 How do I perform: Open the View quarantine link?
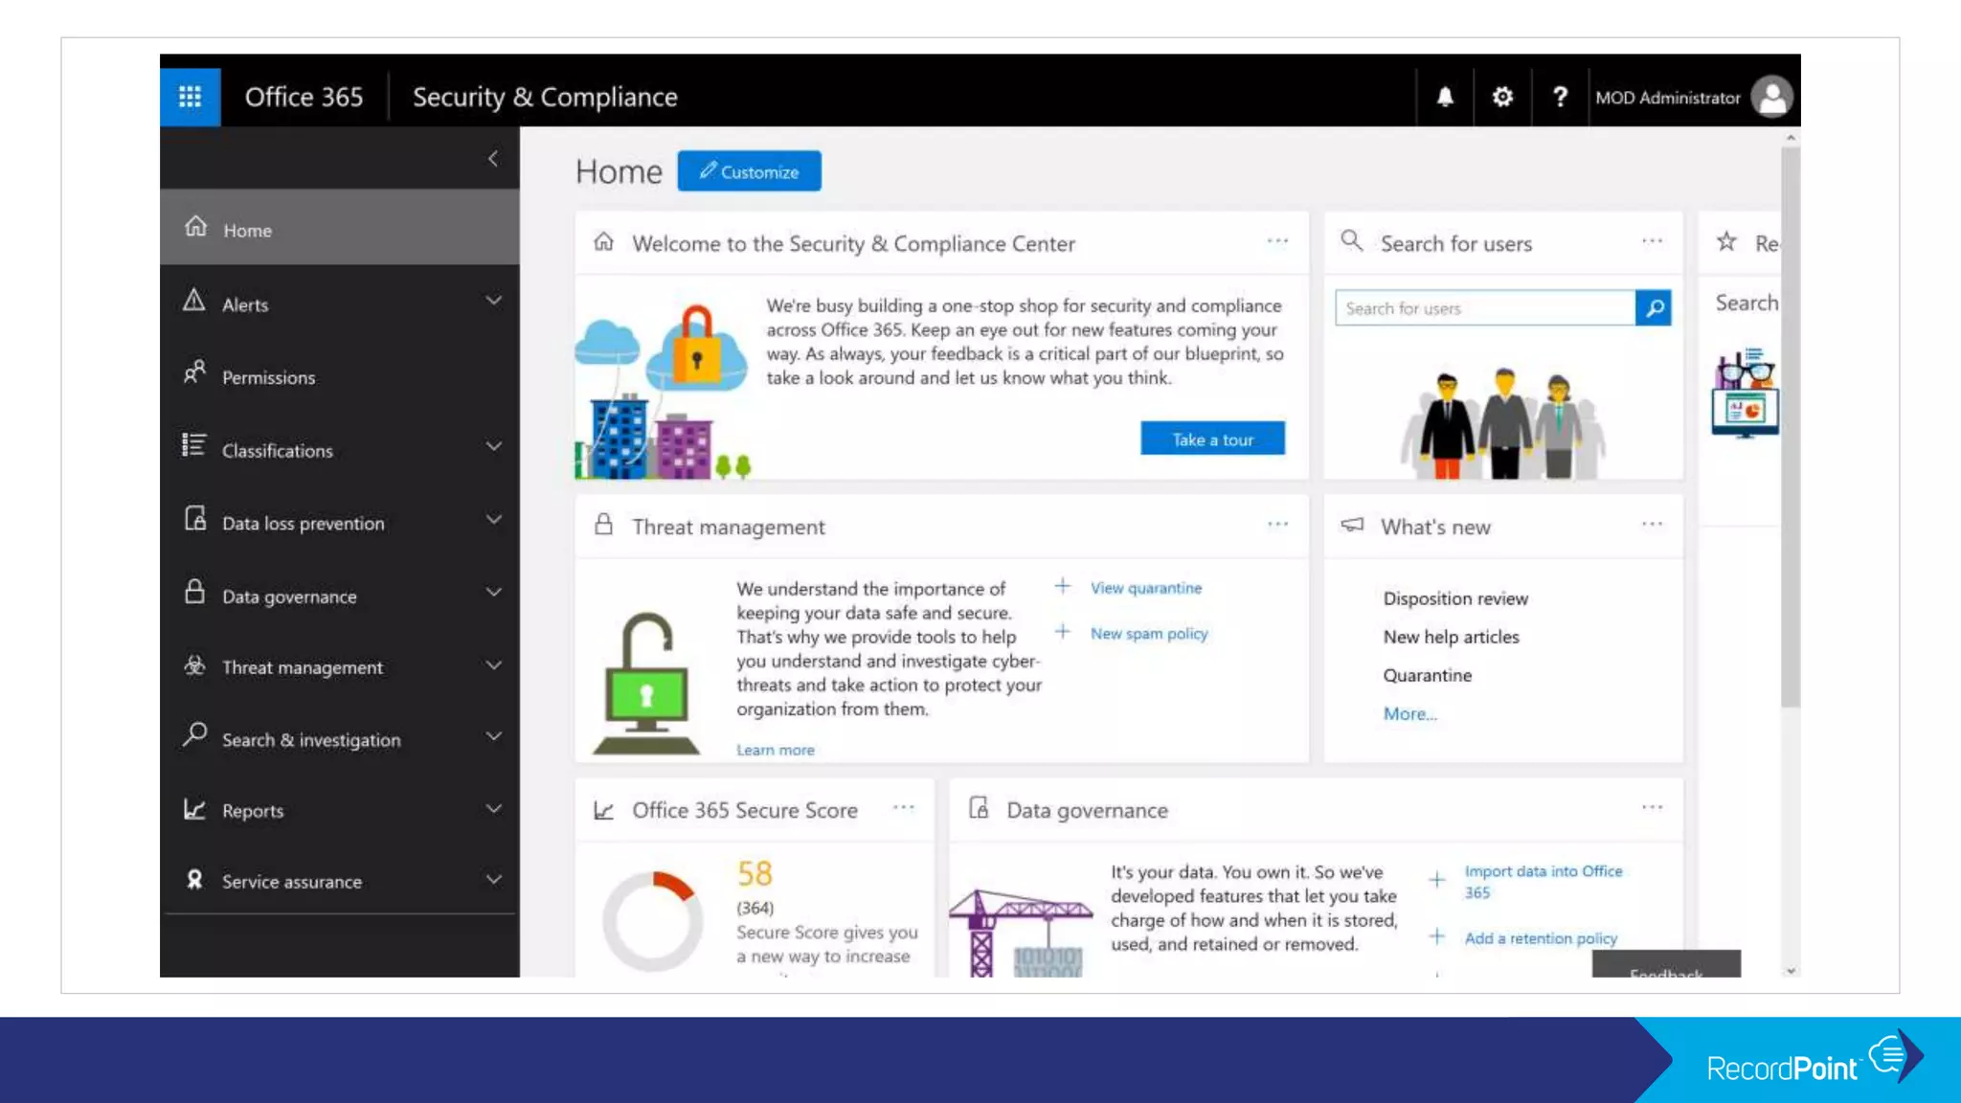point(1145,588)
